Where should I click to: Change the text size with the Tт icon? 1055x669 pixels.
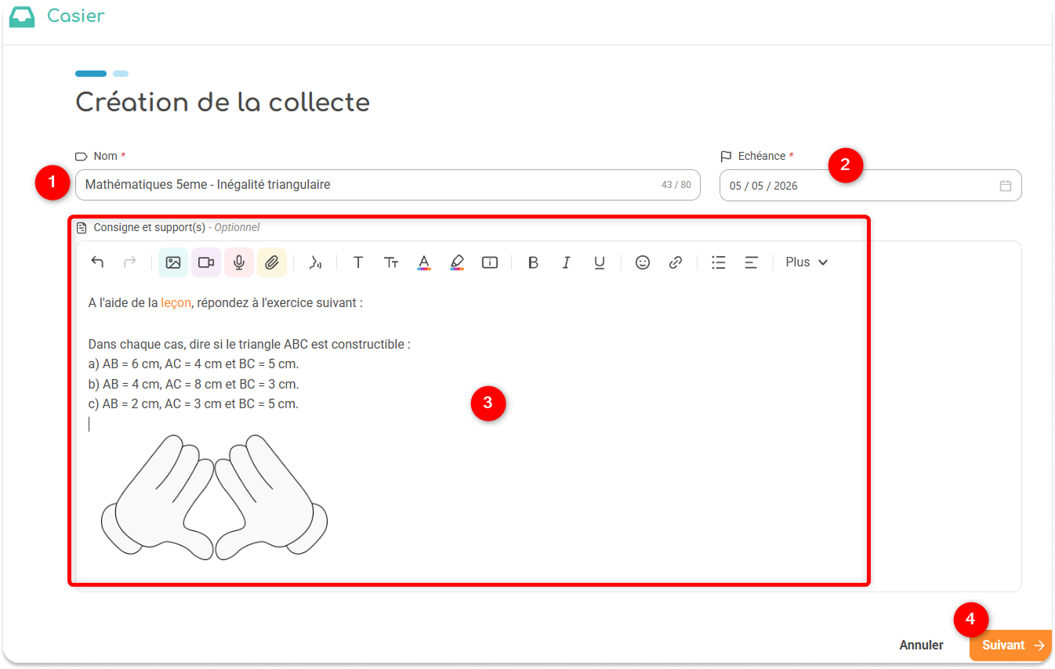click(x=391, y=262)
